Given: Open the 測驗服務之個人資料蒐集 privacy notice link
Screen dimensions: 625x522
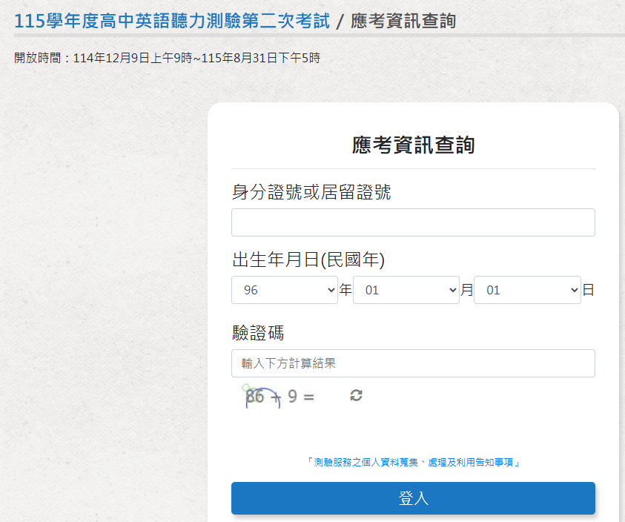Looking at the screenshot, I should pyautogui.click(x=413, y=462).
